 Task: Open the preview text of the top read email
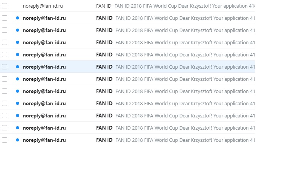pos(184,6)
